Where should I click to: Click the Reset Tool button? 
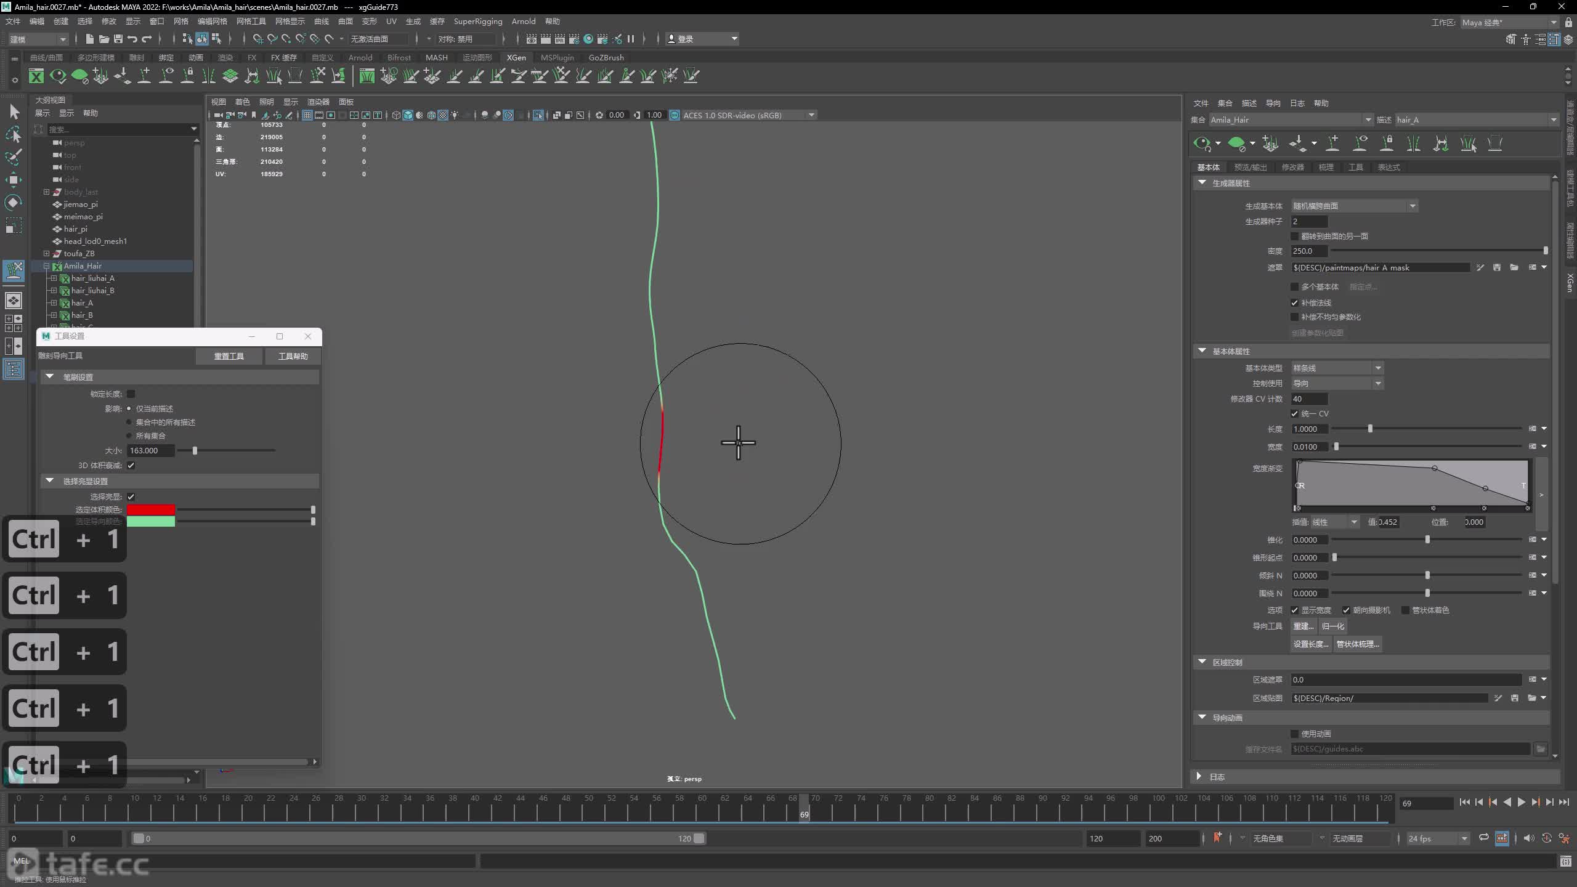tap(229, 356)
